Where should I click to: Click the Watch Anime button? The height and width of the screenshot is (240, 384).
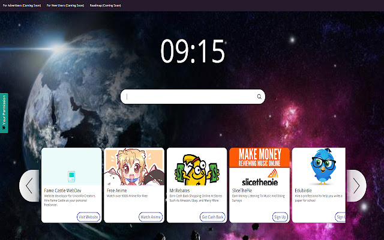point(151,217)
